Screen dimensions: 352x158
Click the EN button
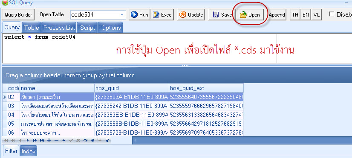tap(306, 15)
